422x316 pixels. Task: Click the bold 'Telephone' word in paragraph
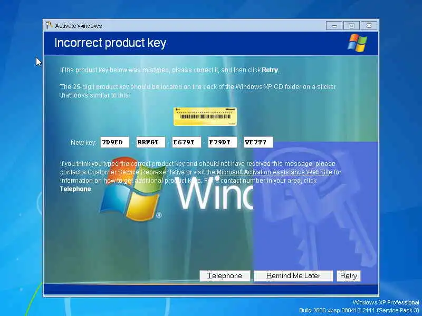click(75, 189)
